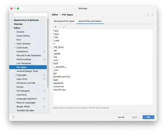
Task: Click the settings tree scrollbar
Action: [48, 53]
